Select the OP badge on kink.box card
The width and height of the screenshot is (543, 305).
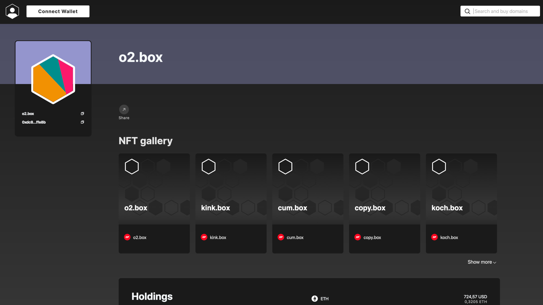click(204, 237)
